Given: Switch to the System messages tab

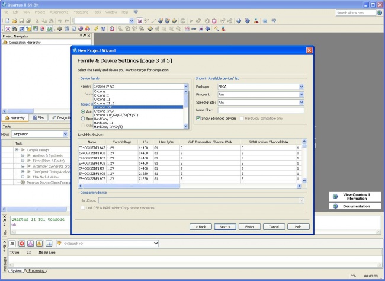Looking at the screenshot, I should click(16, 270).
